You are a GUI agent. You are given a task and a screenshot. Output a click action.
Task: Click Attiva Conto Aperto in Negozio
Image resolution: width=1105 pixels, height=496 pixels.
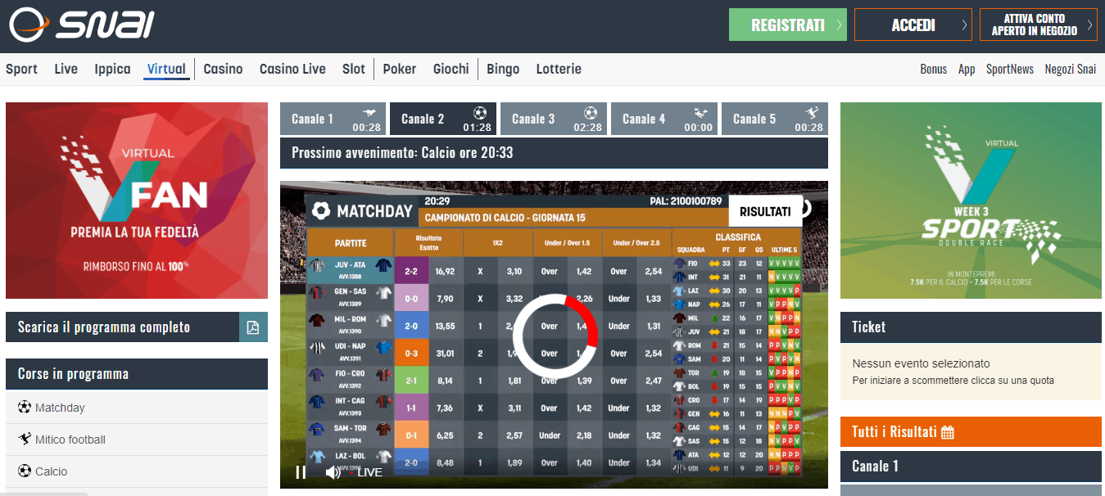1039,25
